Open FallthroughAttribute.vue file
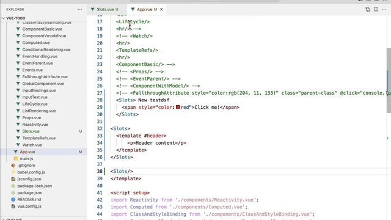This screenshot has width=391, height=220. 45,77
